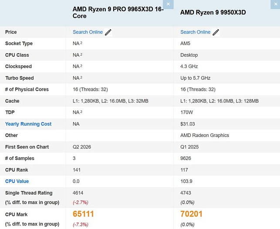Image resolution: width=280 pixels, height=229 pixels.
Task: Click the Desktop CPU class value
Action: tap(189, 55)
